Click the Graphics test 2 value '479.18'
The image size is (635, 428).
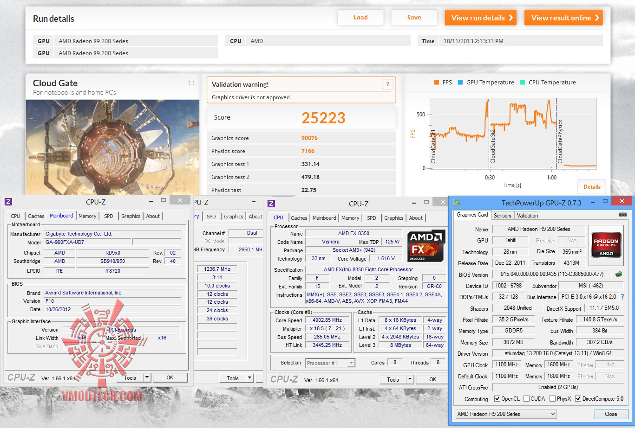[x=310, y=177]
